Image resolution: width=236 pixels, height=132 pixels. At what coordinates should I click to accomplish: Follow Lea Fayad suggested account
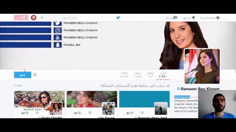(x=78, y=113)
